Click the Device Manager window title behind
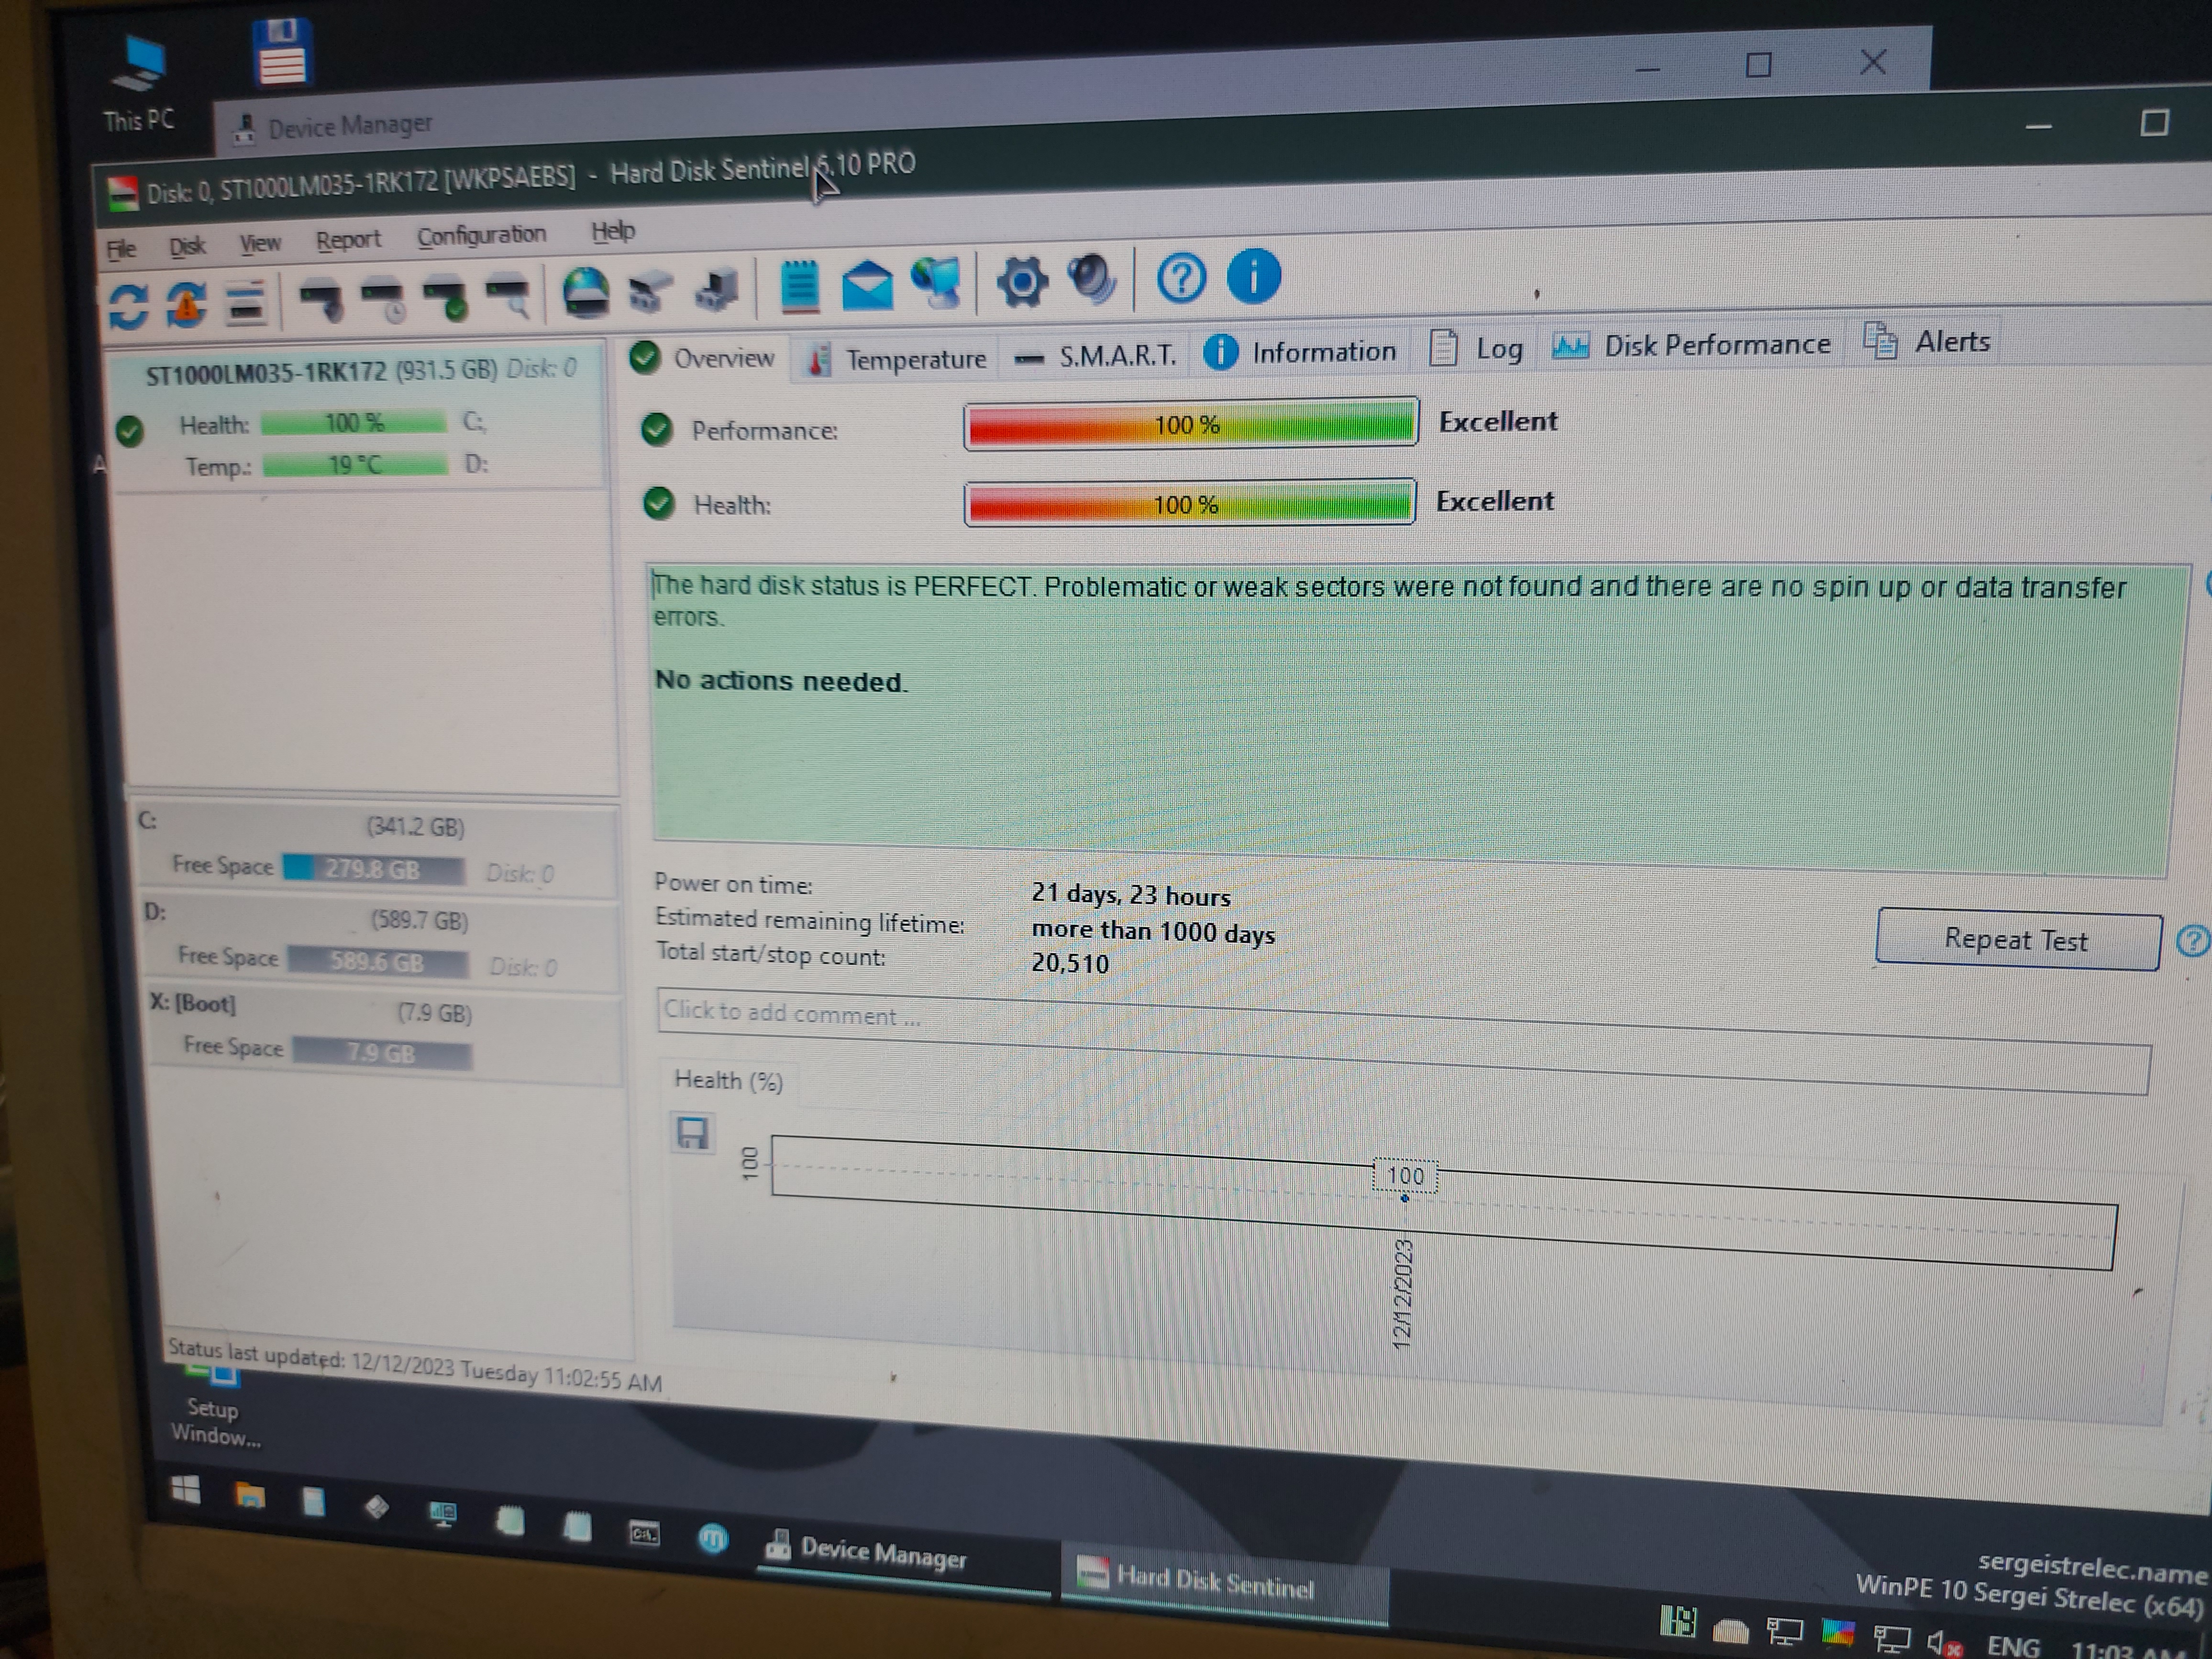 point(349,126)
